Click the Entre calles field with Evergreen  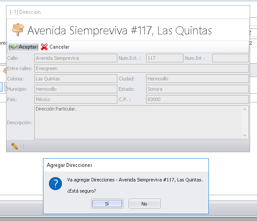[142, 68]
